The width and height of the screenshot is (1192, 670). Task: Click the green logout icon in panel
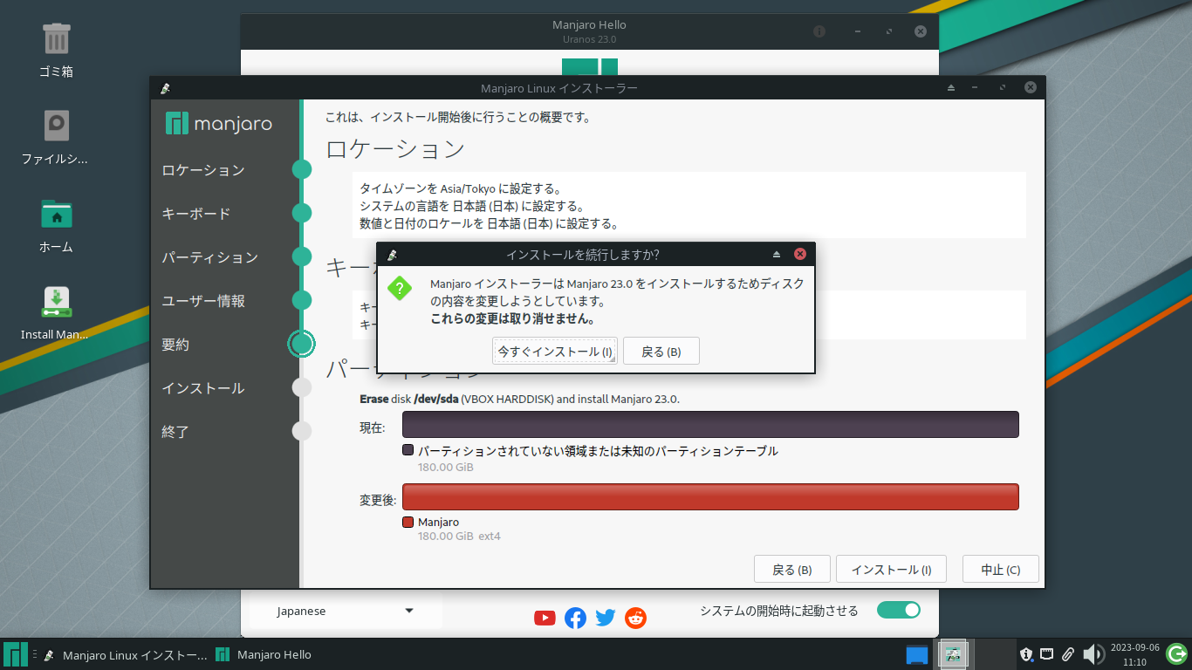tap(1176, 654)
